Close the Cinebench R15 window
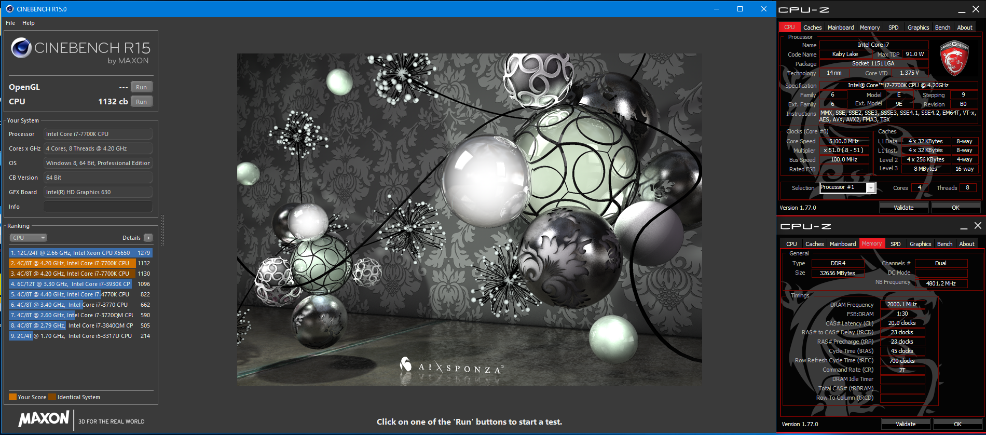The image size is (986, 435). pyautogui.click(x=764, y=9)
